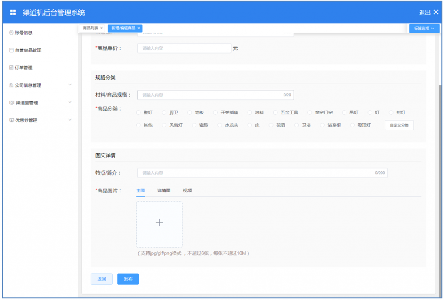This screenshot has width=444, height=300.
Task: Select the 其他 category radio
Action: (x=138, y=125)
